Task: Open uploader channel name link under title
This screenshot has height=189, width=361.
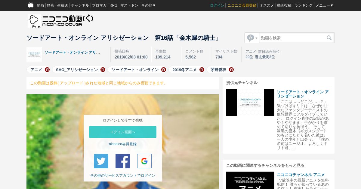Action: tap(72, 52)
